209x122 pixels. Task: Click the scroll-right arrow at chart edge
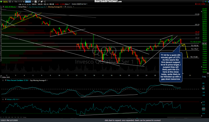208,73
